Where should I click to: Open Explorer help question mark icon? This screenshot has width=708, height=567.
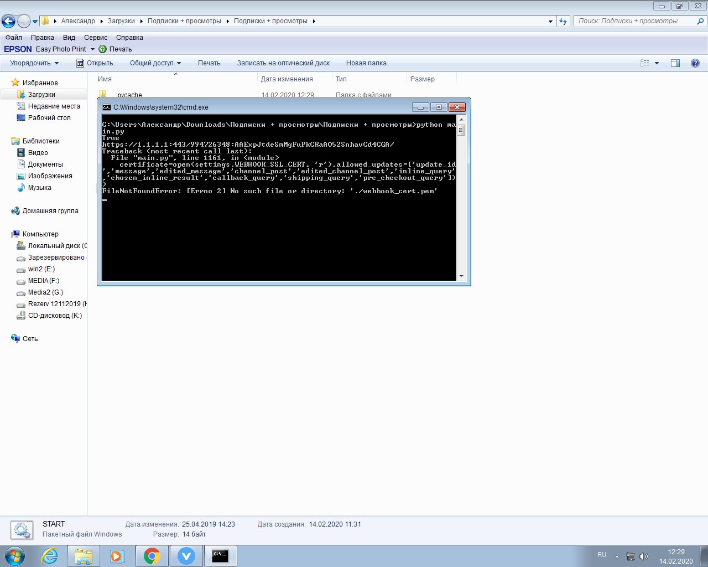point(695,63)
